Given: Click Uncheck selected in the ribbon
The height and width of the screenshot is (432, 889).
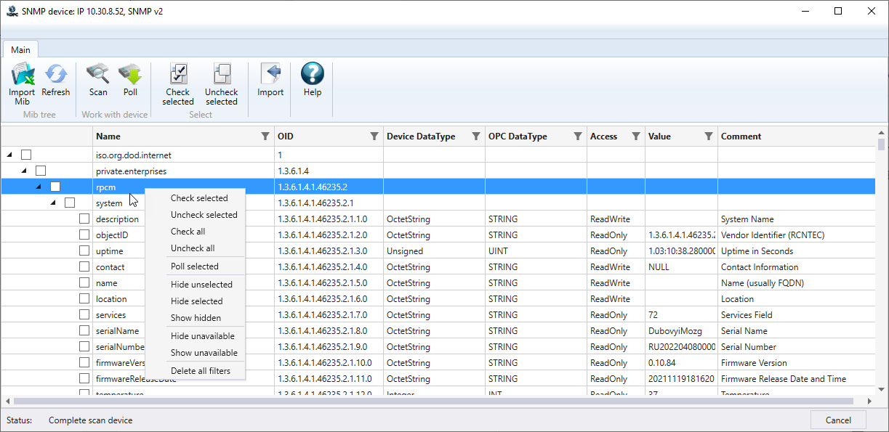Looking at the screenshot, I should [221, 83].
